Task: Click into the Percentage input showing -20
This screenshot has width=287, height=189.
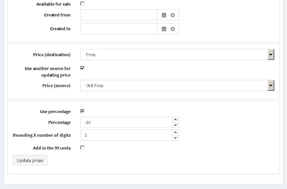Action: [x=126, y=122]
